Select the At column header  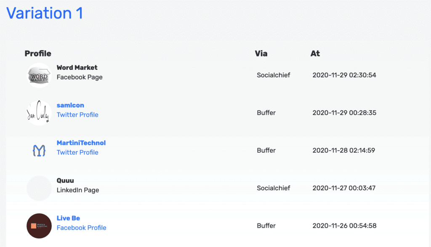[x=315, y=53]
